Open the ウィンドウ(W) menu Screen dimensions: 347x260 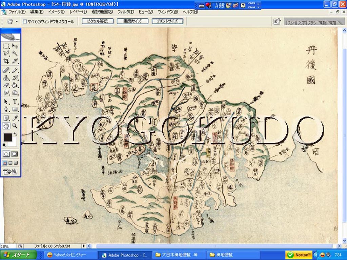(x=168, y=12)
